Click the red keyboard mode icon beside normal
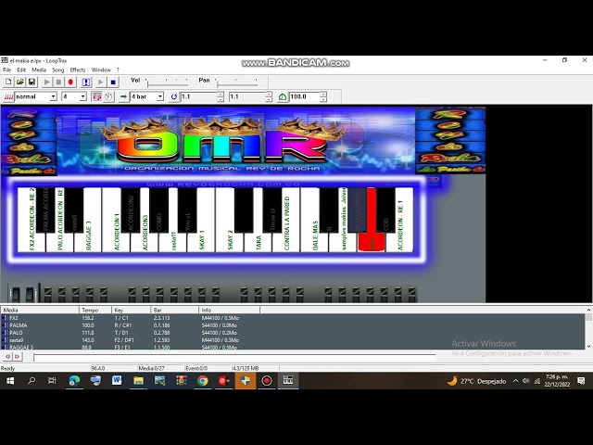This screenshot has height=445, width=593. pyautogui.click(x=8, y=96)
